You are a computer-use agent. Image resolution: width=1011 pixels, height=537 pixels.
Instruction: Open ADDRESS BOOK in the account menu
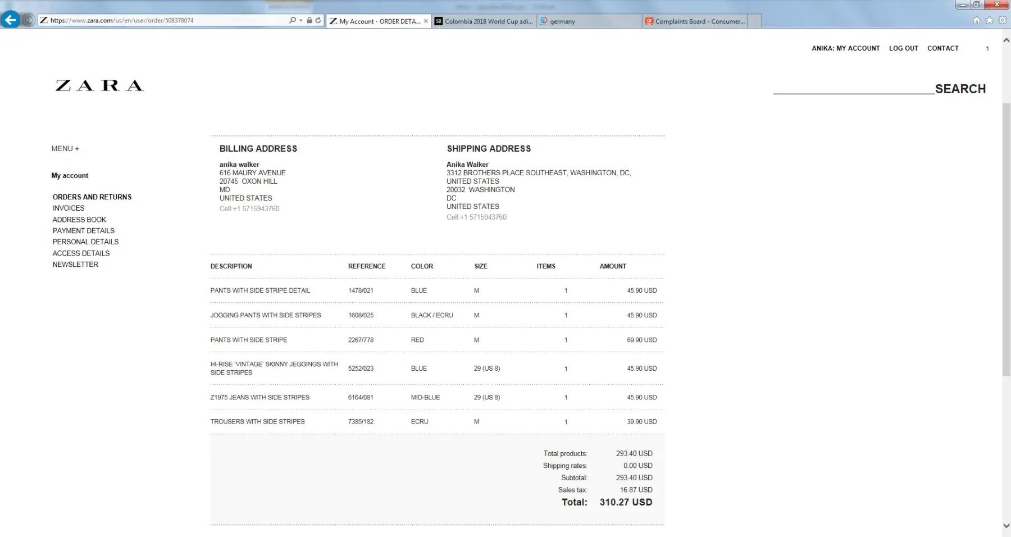(x=79, y=220)
